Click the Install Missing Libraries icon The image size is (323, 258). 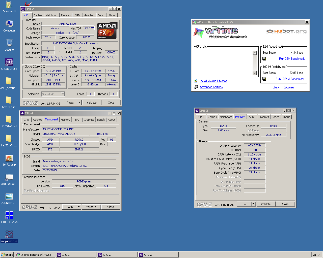click(196, 81)
